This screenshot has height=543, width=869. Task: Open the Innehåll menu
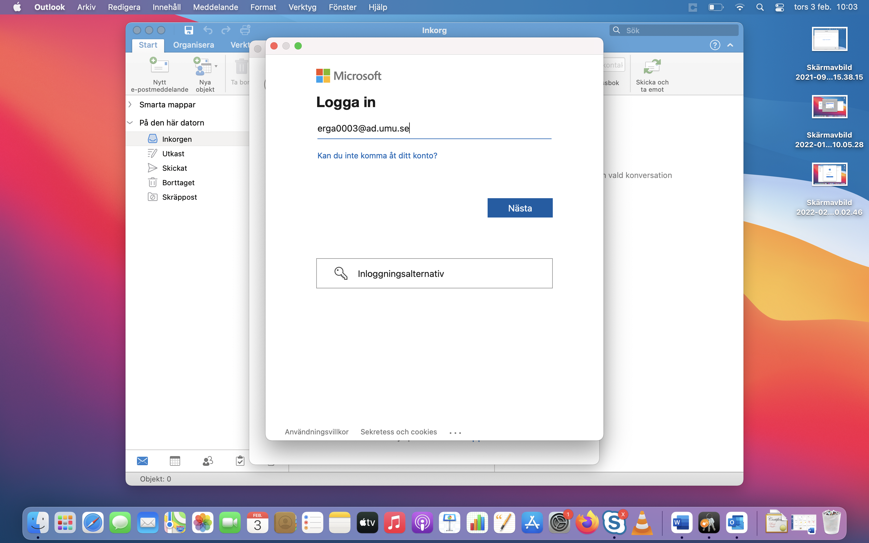coord(167,7)
